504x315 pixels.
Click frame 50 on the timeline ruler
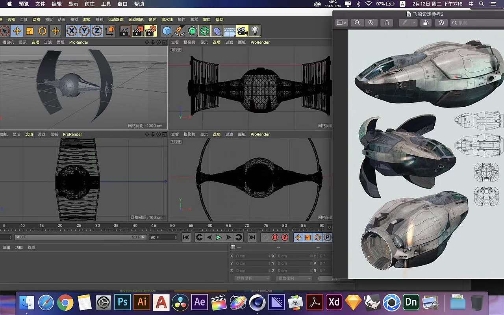[x=172, y=226]
